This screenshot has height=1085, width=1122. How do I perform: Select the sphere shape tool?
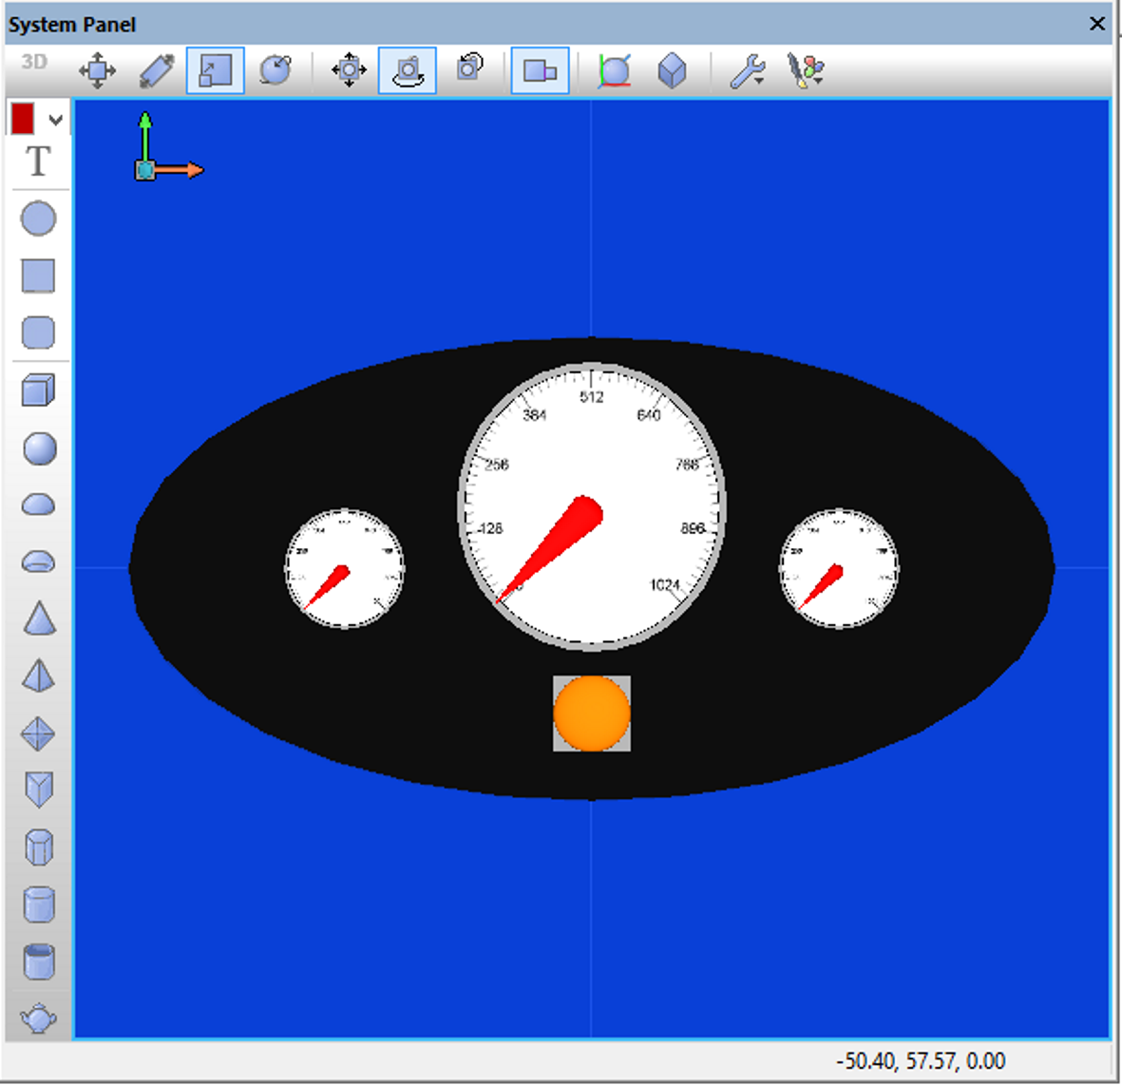click(x=38, y=448)
